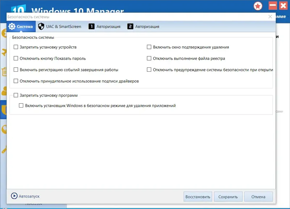Enable Запретить установку программ checkbox
Viewport: 290px width, 209px height.
click(16, 95)
